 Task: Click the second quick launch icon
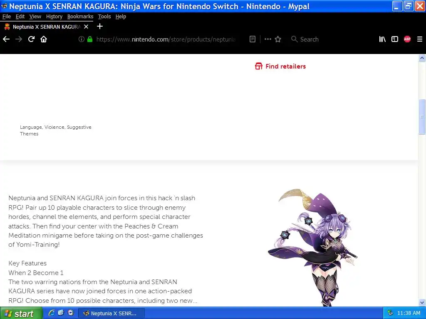(61, 313)
